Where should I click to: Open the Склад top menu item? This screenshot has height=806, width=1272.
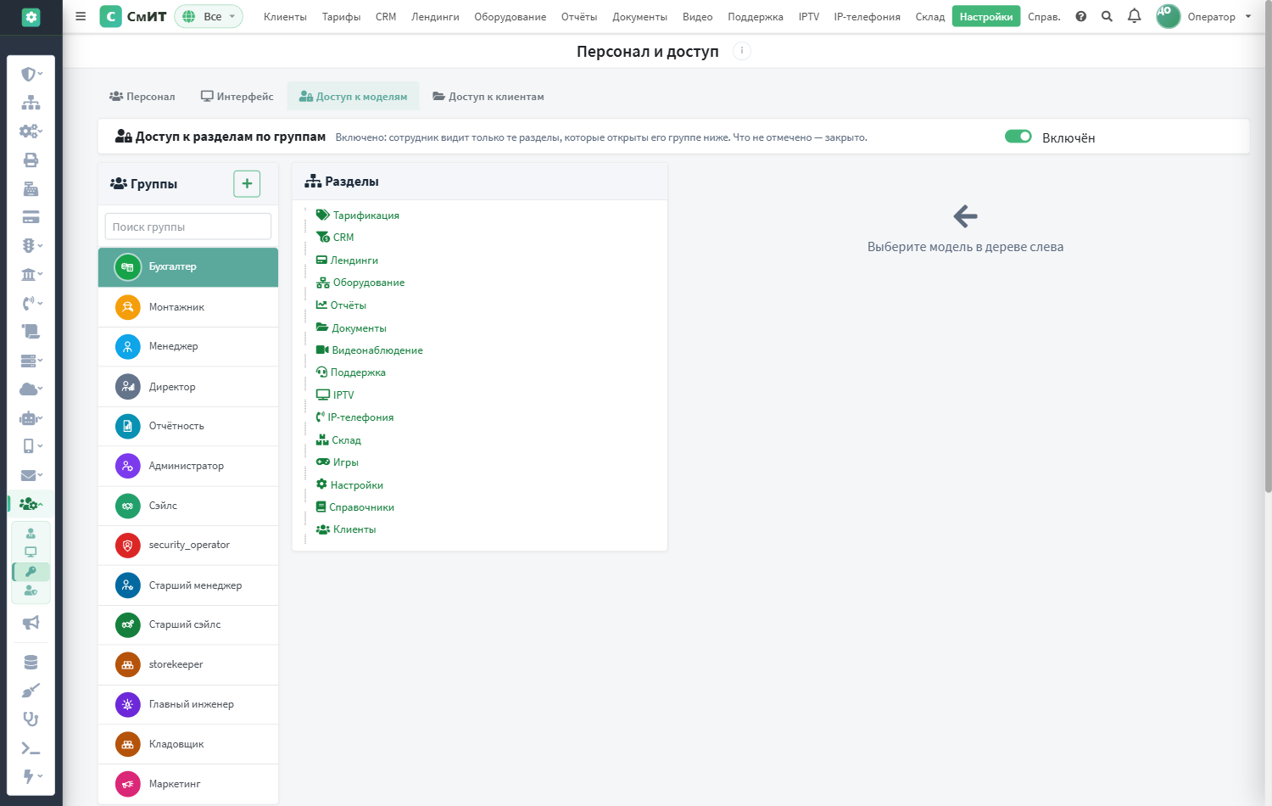coord(930,16)
